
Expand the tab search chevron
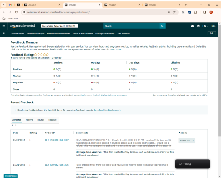click(x=4, y=5)
